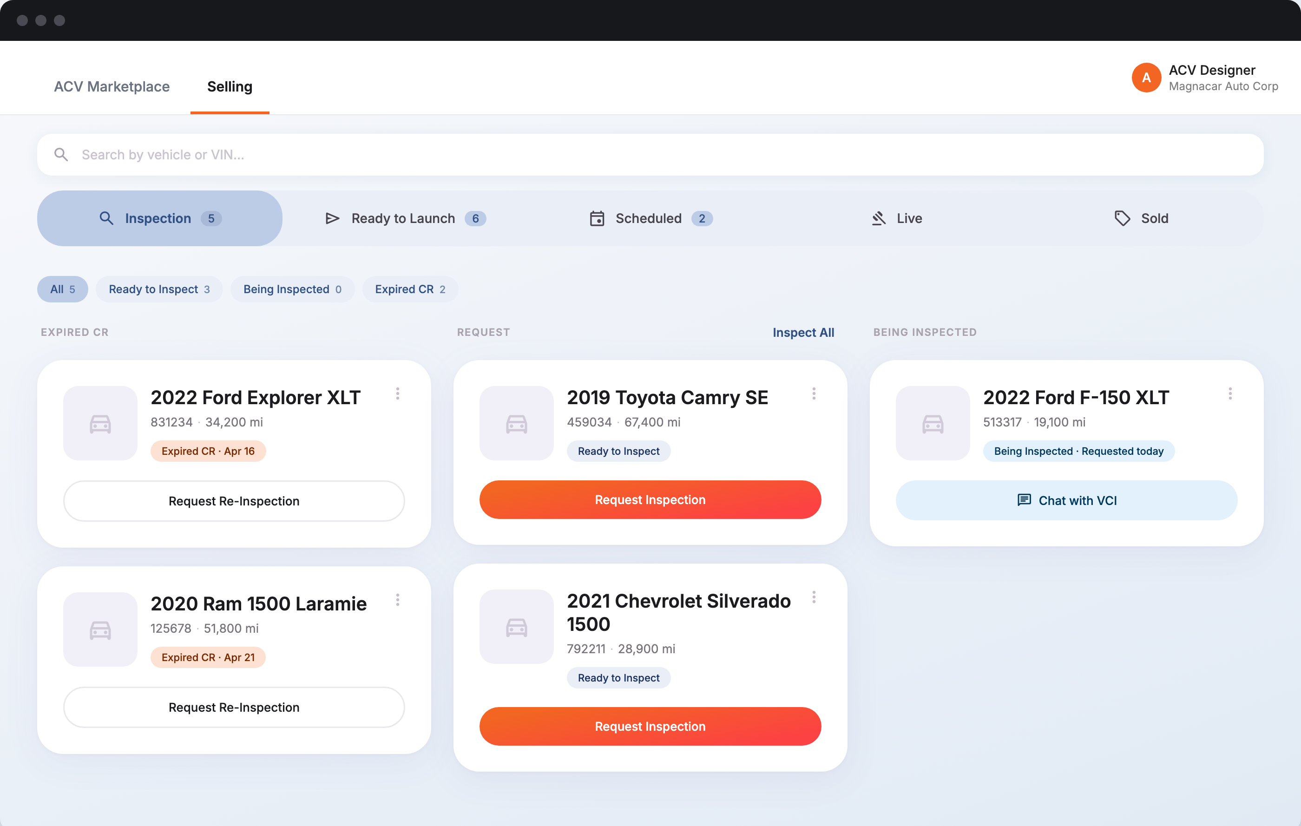Click the search magnifier icon
The height and width of the screenshot is (826, 1301).
pyautogui.click(x=61, y=155)
